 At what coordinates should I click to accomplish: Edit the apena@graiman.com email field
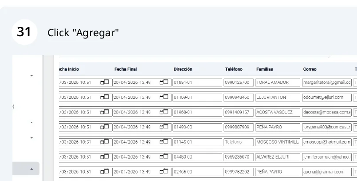click(327, 172)
